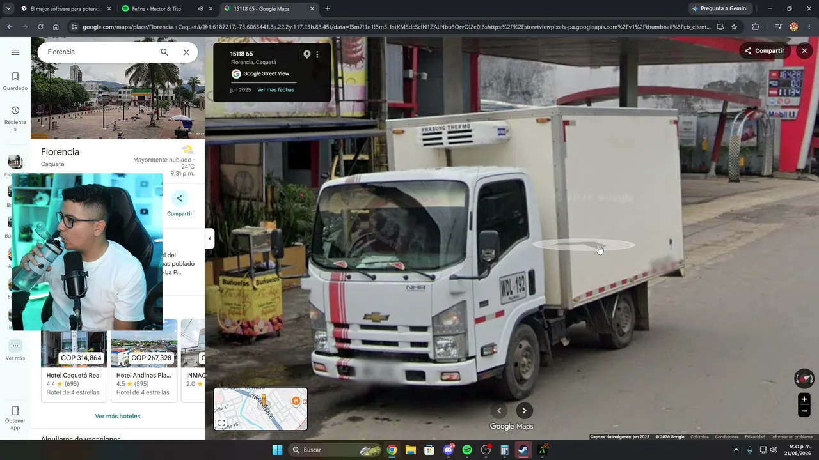Screen dimensions: 819x460
Task: Open Discord from the taskbar
Action: click(449, 450)
